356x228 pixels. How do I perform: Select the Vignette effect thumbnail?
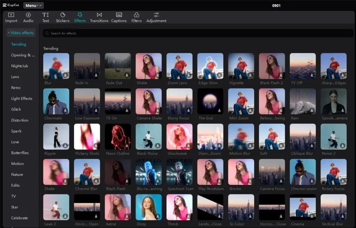click(x=241, y=66)
